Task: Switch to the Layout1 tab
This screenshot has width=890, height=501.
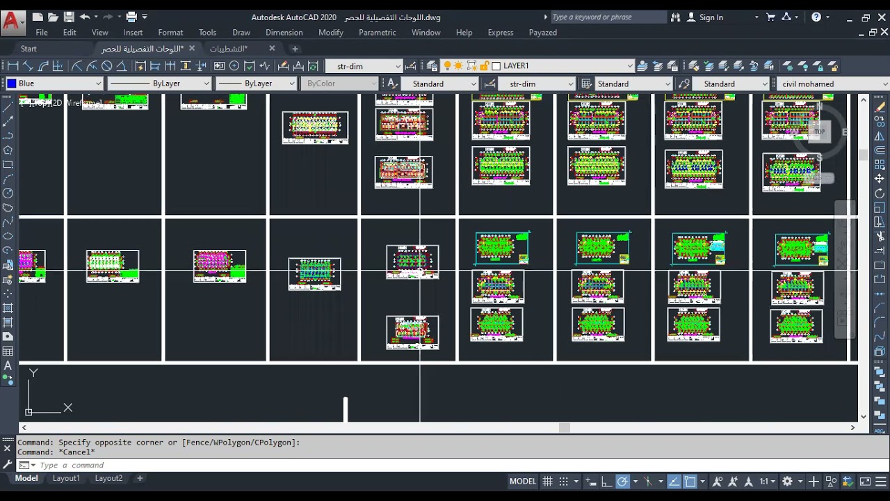Action: (x=66, y=478)
